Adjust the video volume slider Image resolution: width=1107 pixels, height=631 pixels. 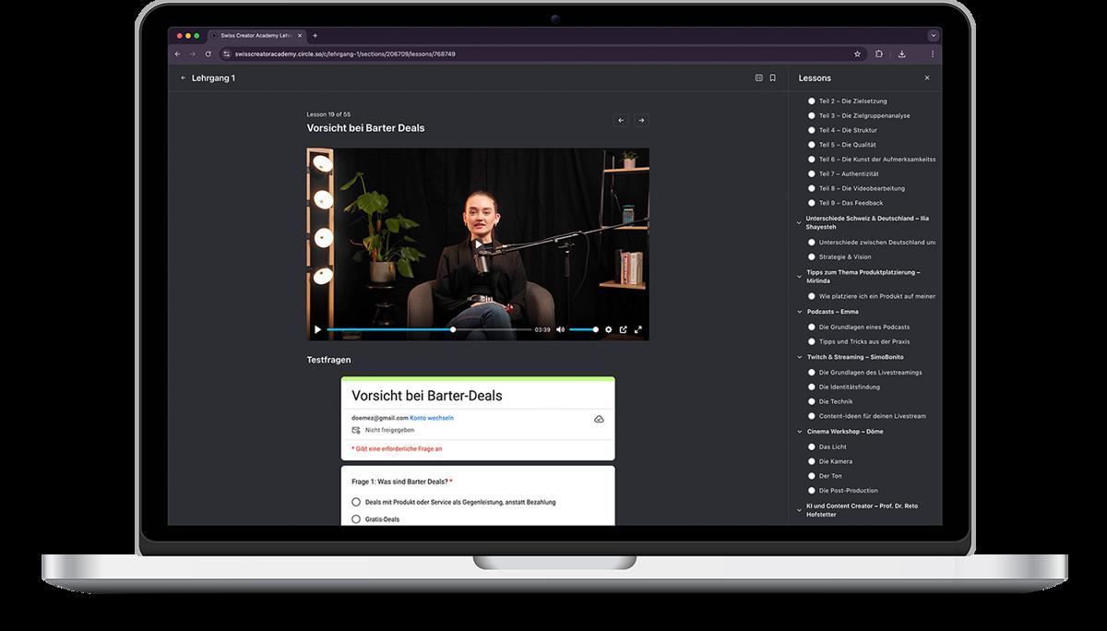tap(583, 329)
